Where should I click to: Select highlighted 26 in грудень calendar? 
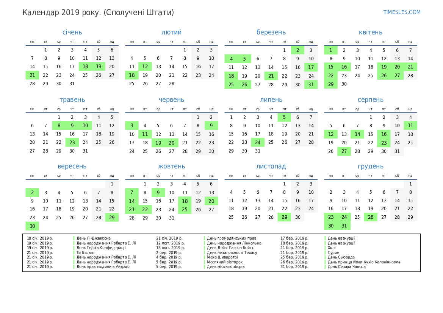tap(371, 217)
